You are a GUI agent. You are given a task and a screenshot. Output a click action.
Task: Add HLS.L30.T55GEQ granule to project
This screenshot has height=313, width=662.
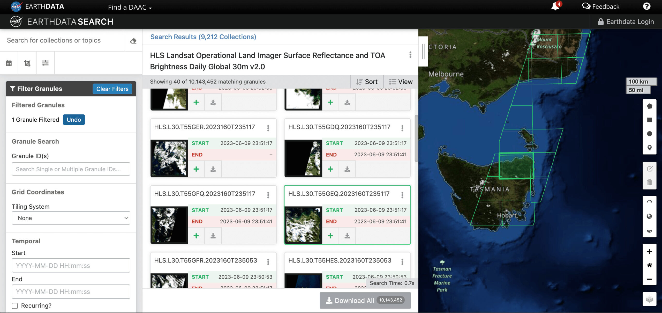(330, 236)
